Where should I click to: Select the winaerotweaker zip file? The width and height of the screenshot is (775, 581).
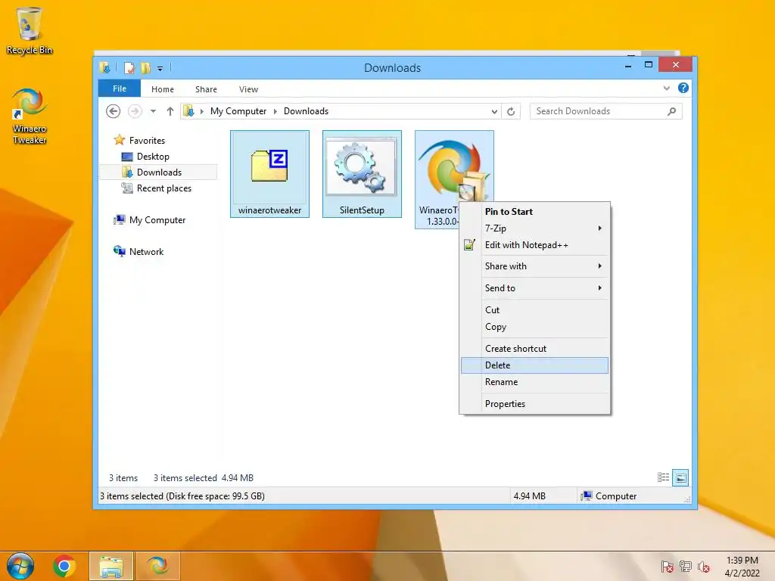point(270,174)
